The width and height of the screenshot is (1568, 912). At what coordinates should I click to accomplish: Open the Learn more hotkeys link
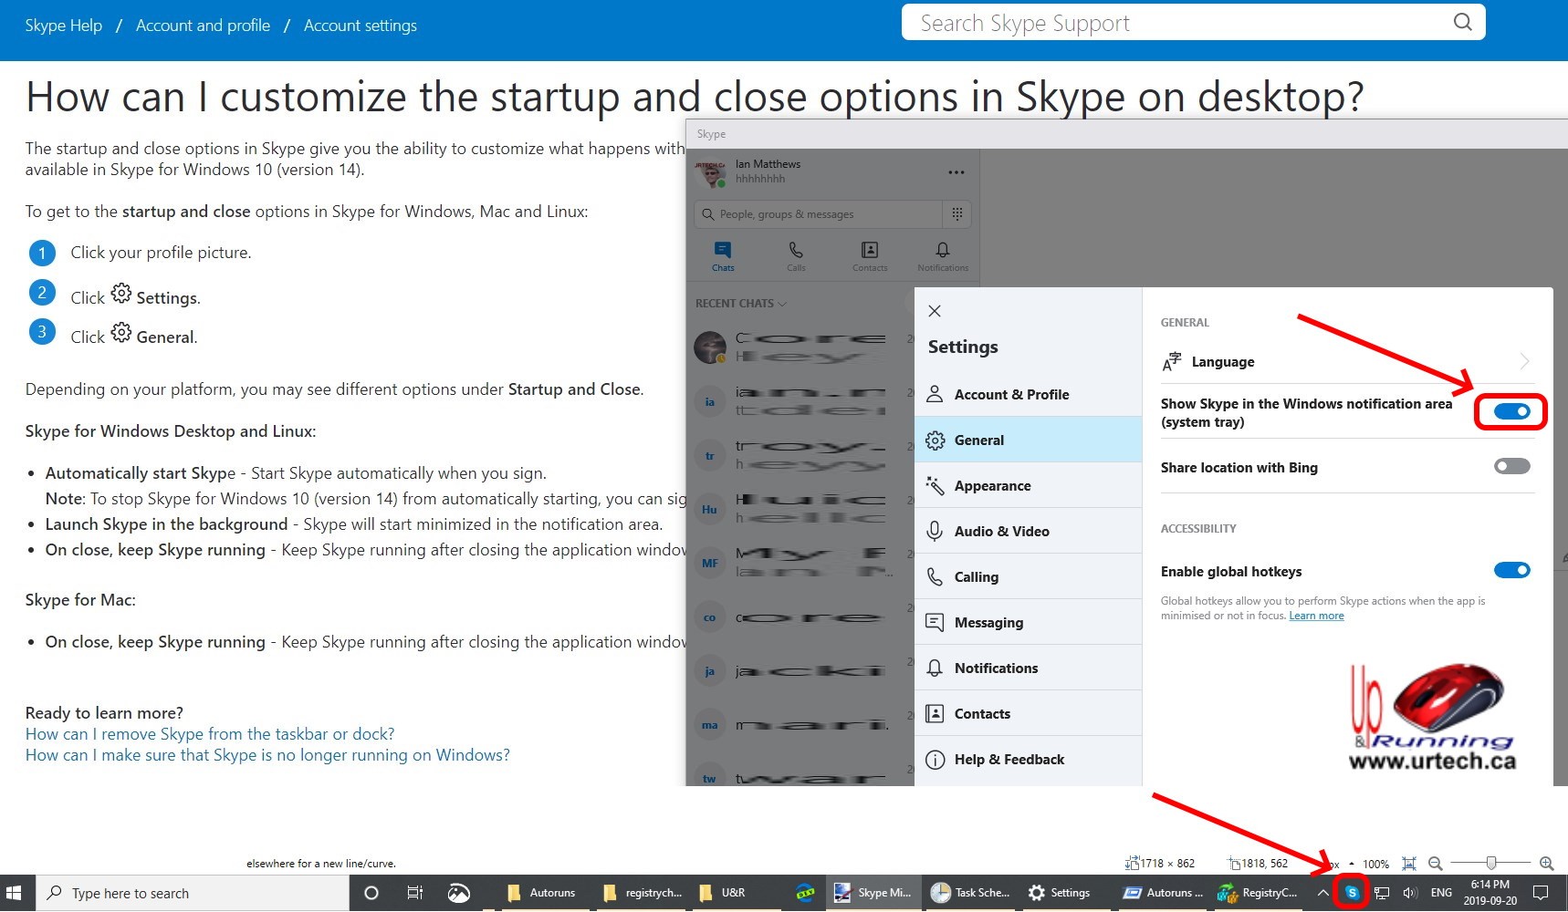pos(1316,616)
